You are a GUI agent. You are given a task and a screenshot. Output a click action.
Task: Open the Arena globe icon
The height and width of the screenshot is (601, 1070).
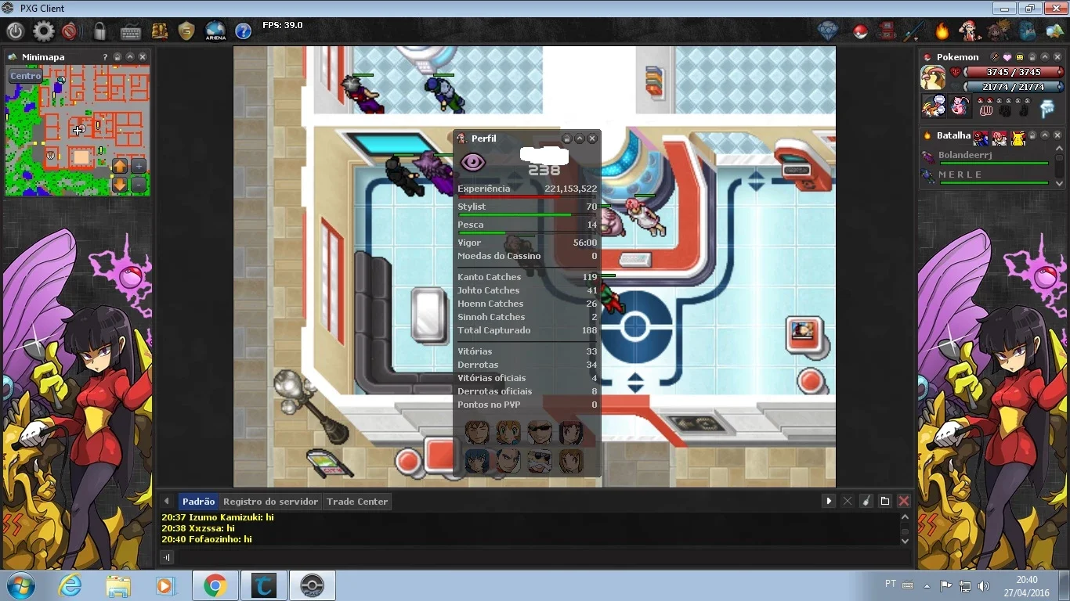point(215,31)
